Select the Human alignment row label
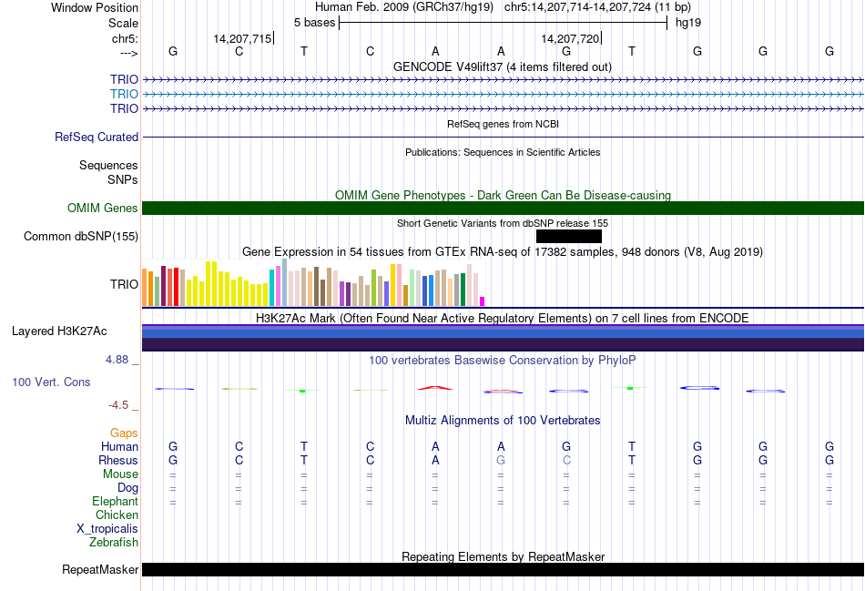 coord(119,446)
